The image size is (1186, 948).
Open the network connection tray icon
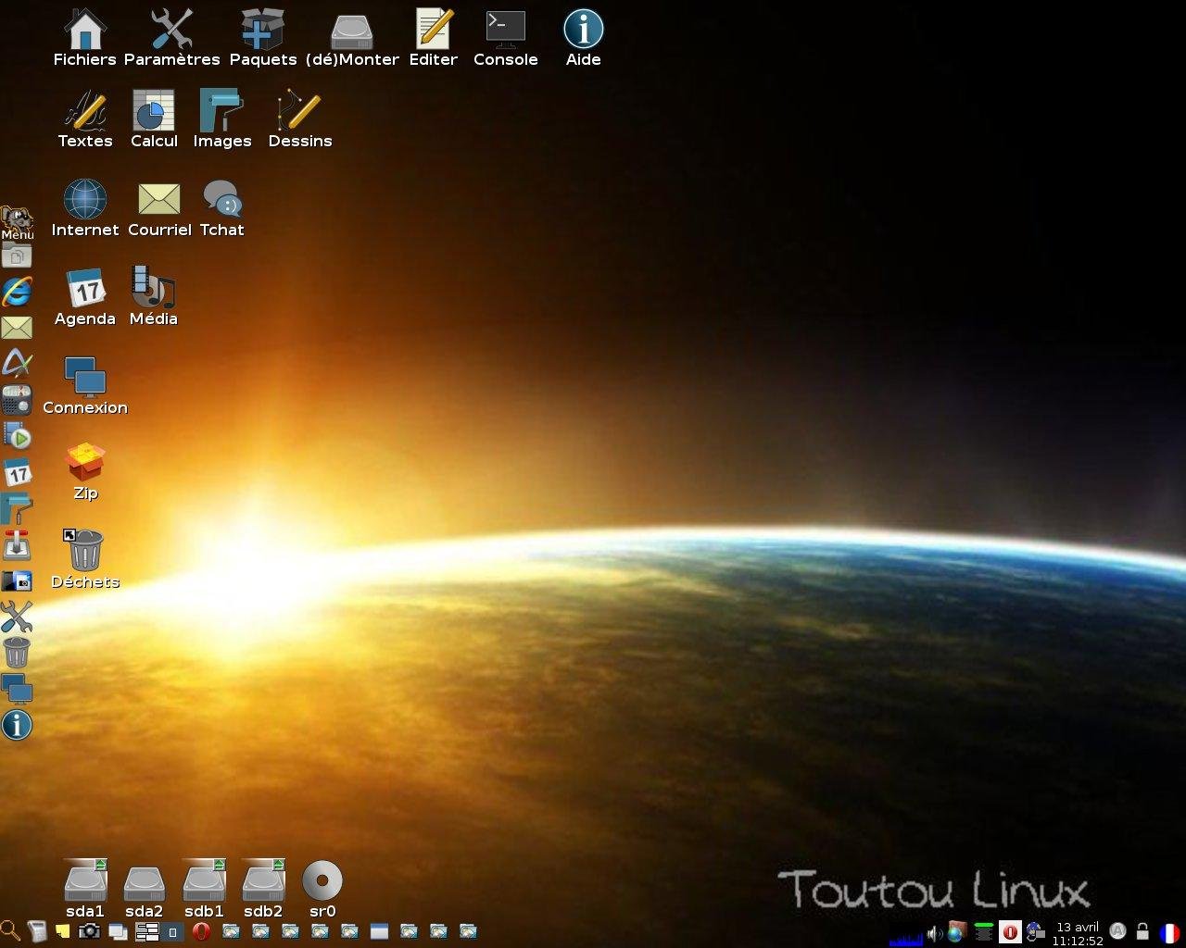(x=1036, y=932)
